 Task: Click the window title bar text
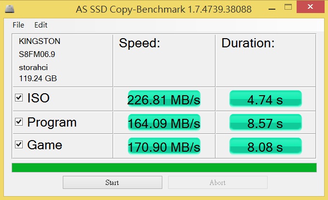tap(164, 9)
